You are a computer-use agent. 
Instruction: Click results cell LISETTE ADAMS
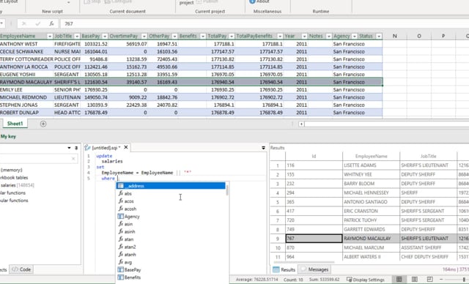(371, 165)
